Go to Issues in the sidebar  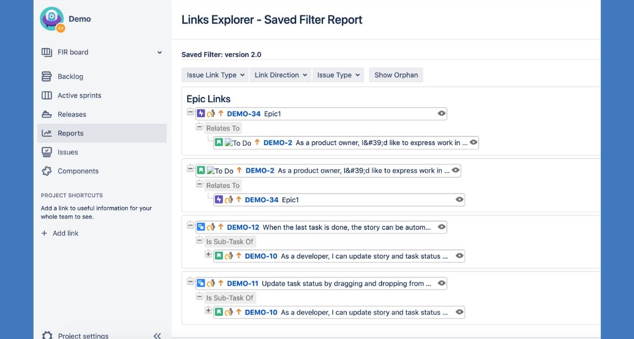(x=68, y=152)
